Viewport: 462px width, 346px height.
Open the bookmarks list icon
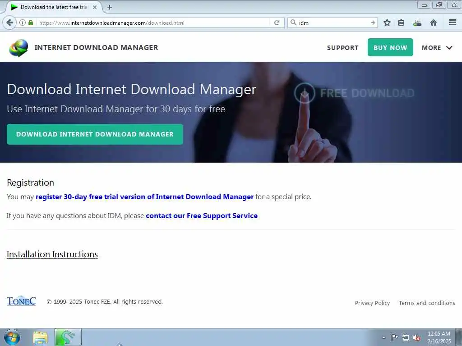[x=401, y=23]
